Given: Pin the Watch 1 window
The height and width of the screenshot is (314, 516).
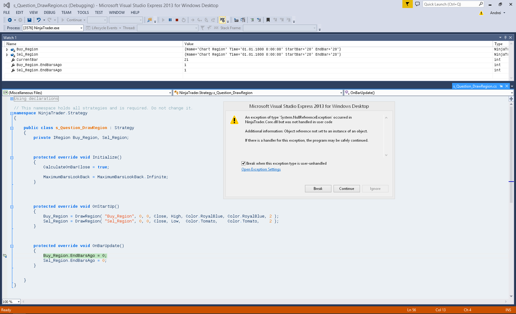Looking at the screenshot, I should (505, 37).
